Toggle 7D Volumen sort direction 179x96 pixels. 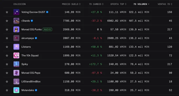(141, 4)
